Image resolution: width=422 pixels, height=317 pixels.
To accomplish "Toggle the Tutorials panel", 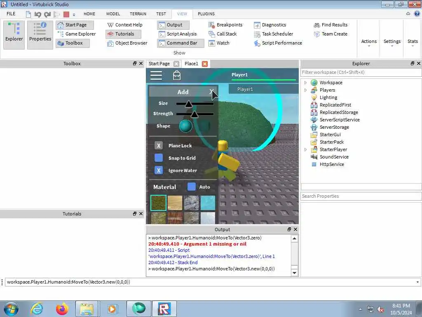I will pyautogui.click(x=123, y=34).
